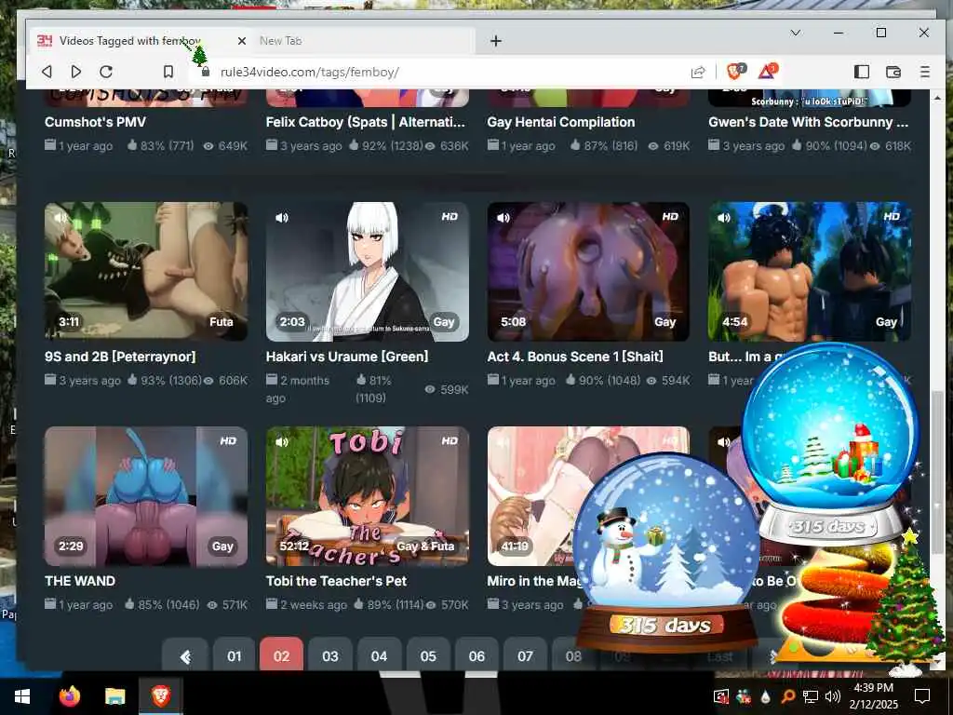Viewport: 953px width, 715px height.
Task: Click the scrollbar up arrow
Action: pyautogui.click(x=938, y=97)
